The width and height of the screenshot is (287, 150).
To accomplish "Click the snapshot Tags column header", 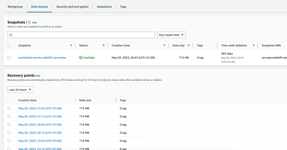I will (200, 46).
